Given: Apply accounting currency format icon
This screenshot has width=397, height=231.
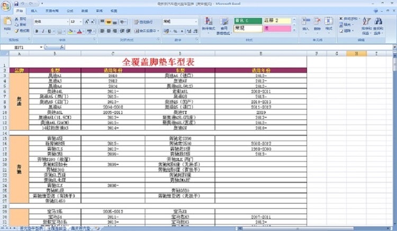Looking at the screenshot, I should click(167, 31).
